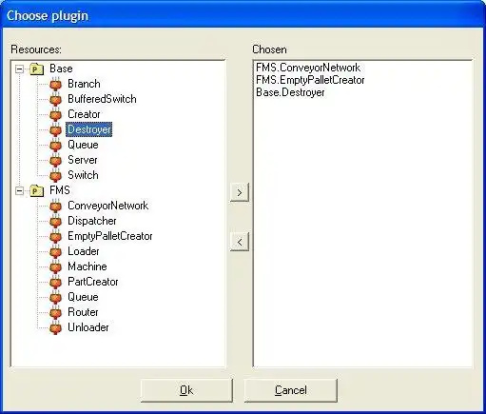
Task: Select FMS.ConveyorNetwork in the Chosen list
Action: (x=308, y=68)
